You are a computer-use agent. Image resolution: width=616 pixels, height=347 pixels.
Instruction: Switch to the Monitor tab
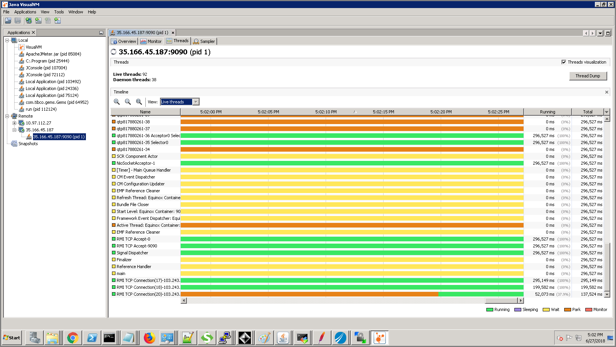point(151,41)
